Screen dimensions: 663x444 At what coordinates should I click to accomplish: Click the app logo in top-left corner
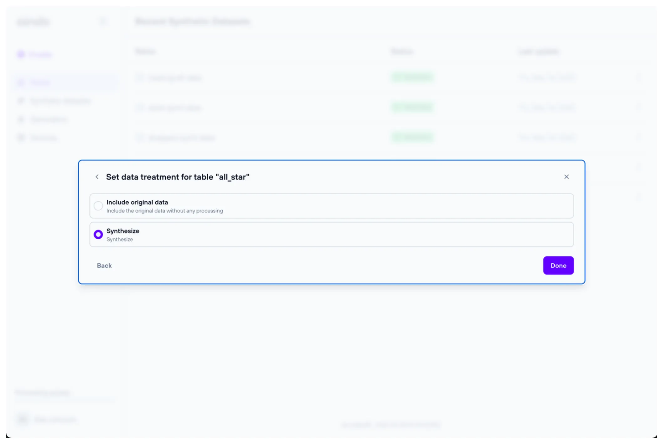pos(33,22)
